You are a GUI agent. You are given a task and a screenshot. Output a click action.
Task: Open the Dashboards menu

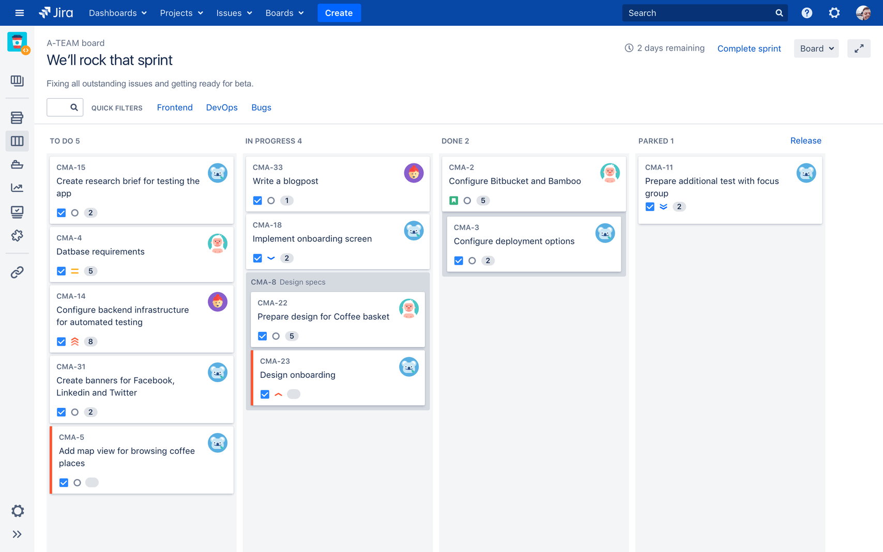tap(117, 13)
